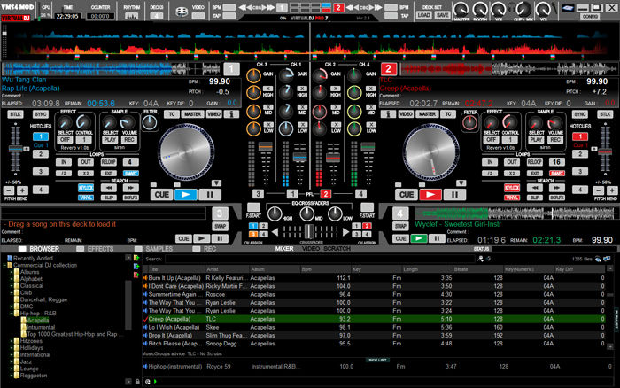Toggle VINYL mode on deck 2
This screenshot has height=388, width=620.
[x=512, y=198]
